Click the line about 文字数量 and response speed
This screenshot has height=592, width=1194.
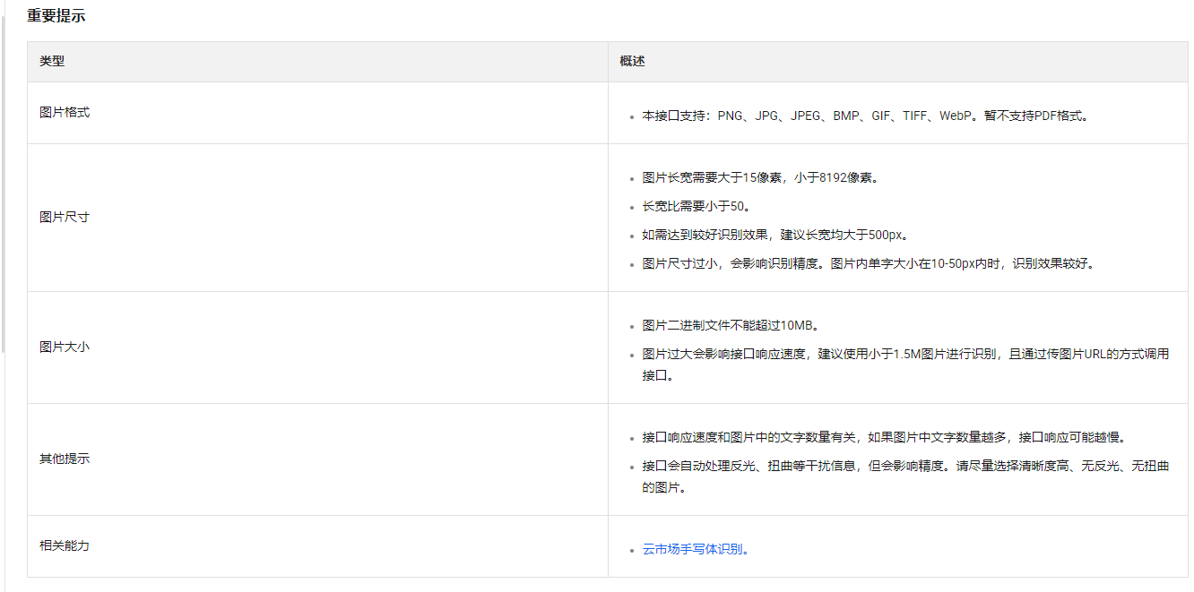pyautogui.click(x=883, y=437)
